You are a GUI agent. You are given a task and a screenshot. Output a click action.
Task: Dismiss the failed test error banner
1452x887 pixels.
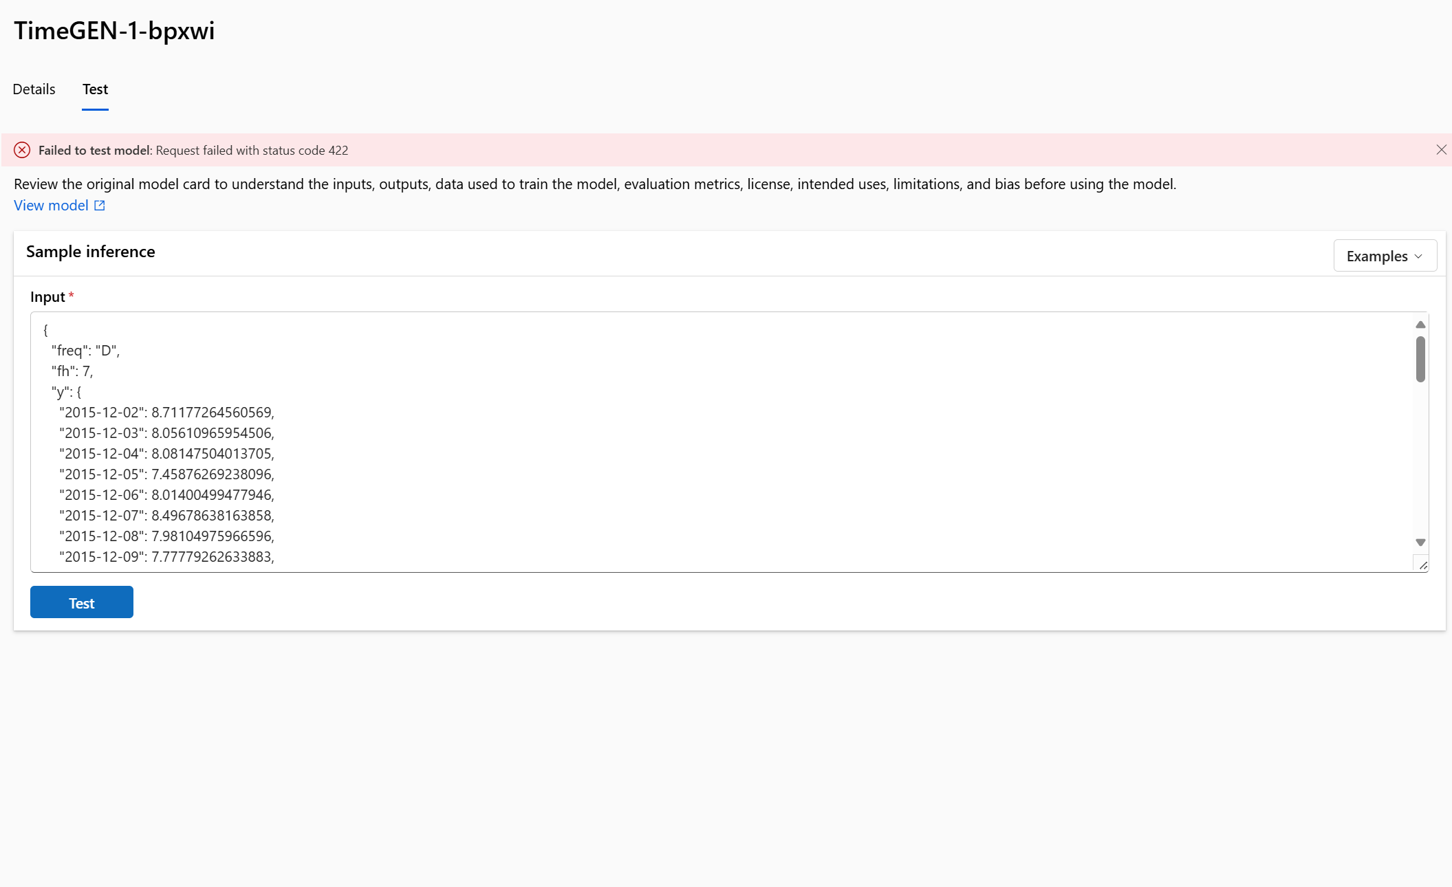1441,150
